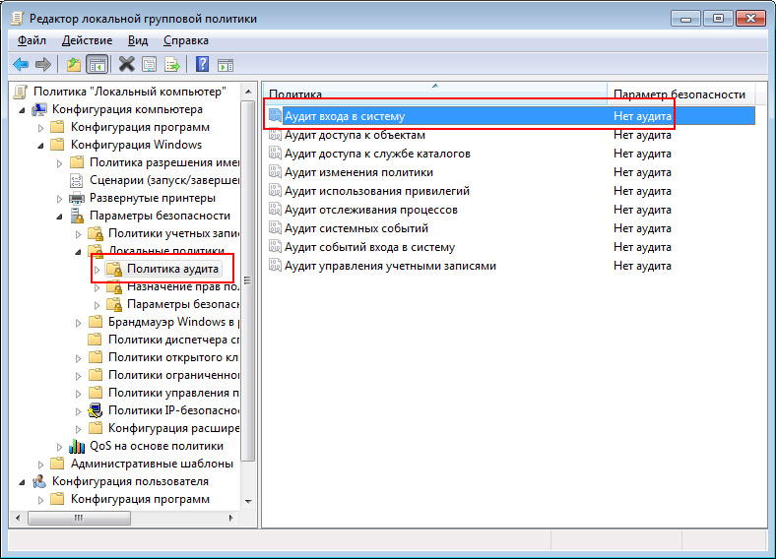Click the Политика аудита folder icon
Image resolution: width=776 pixels, height=559 pixels.
pyautogui.click(x=114, y=269)
